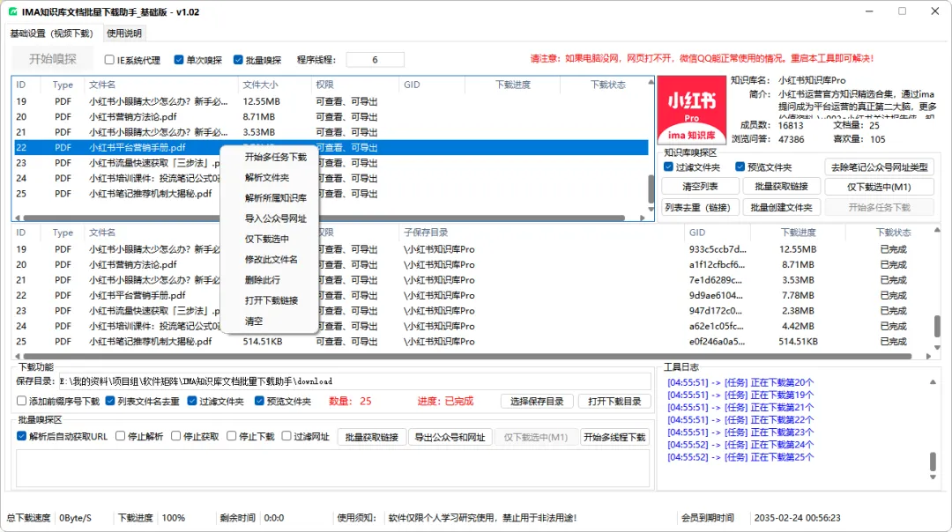Open the 小红书 Pro knowledge base thumbnail

pyautogui.click(x=692, y=109)
